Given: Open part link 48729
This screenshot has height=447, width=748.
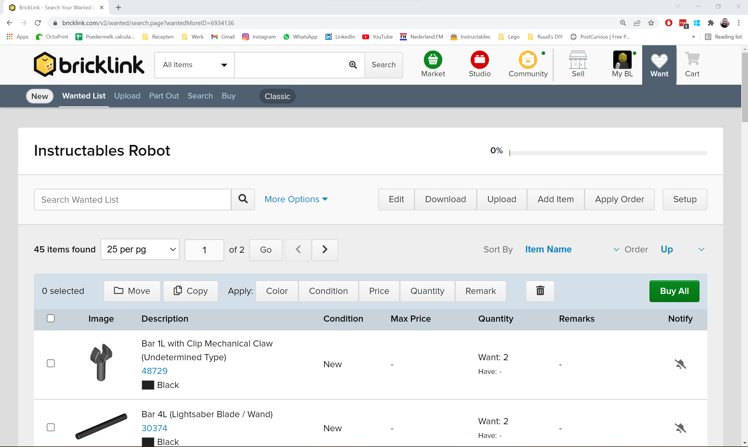Looking at the screenshot, I should (154, 371).
